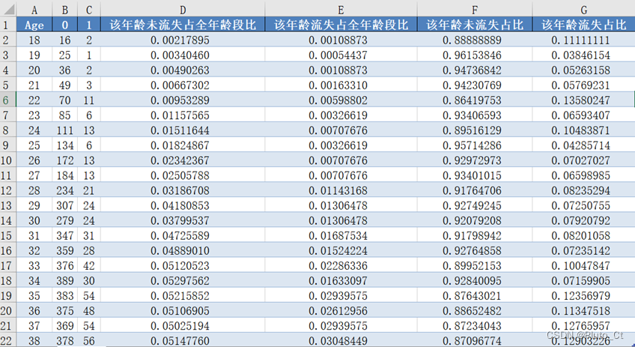Click cell value 0.00598802
635x347 pixels.
[341, 100]
